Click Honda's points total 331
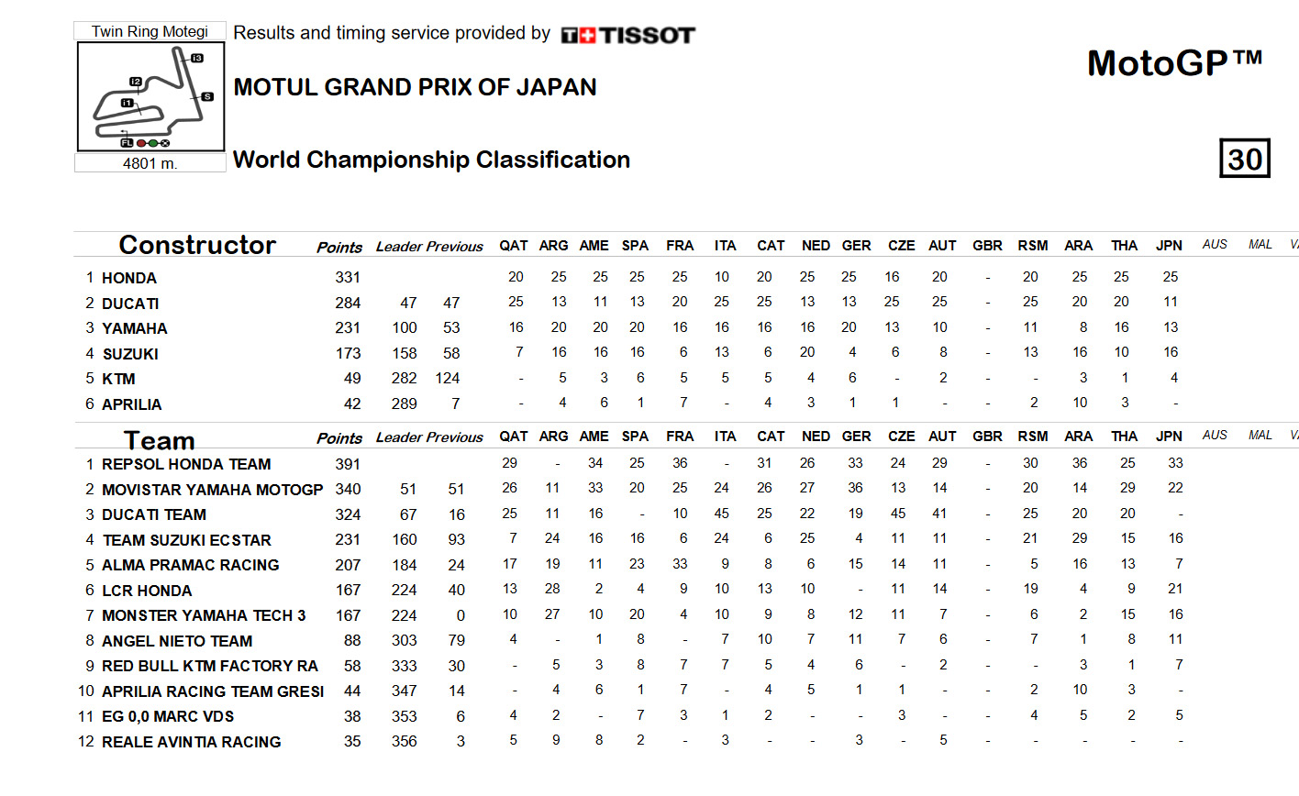Image resolution: width=1299 pixels, height=796 pixels. [x=348, y=278]
